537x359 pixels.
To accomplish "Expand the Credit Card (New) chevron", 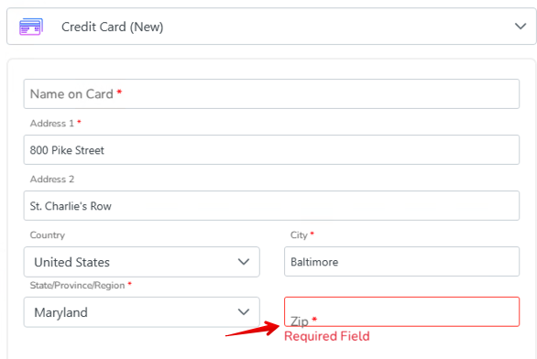I will point(521,27).
